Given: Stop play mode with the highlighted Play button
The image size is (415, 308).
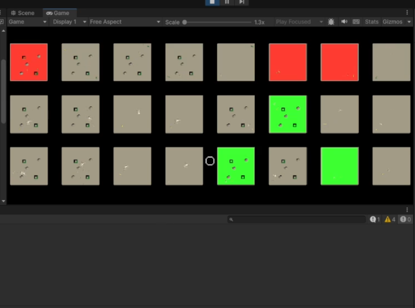Looking at the screenshot, I should 212,2.
